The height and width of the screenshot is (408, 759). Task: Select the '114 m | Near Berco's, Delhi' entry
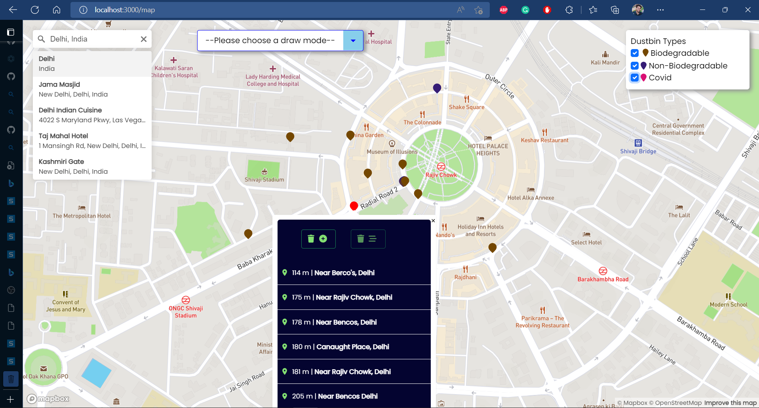coord(354,272)
